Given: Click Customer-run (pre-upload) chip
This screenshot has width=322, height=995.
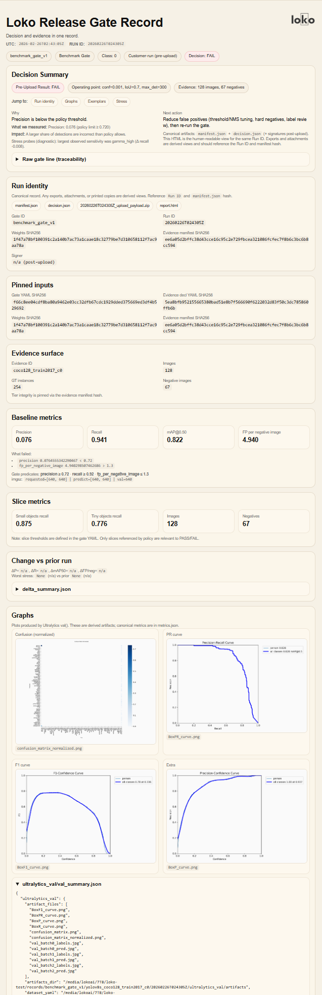Looking at the screenshot, I should (153, 56).
